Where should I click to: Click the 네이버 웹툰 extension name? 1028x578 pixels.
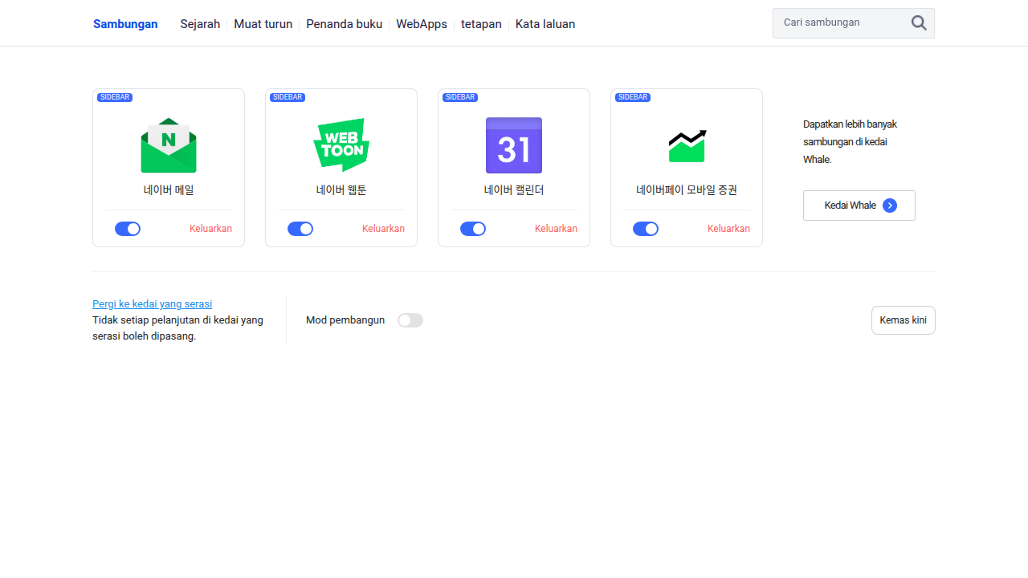pyautogui.click(x=341, y=190)
